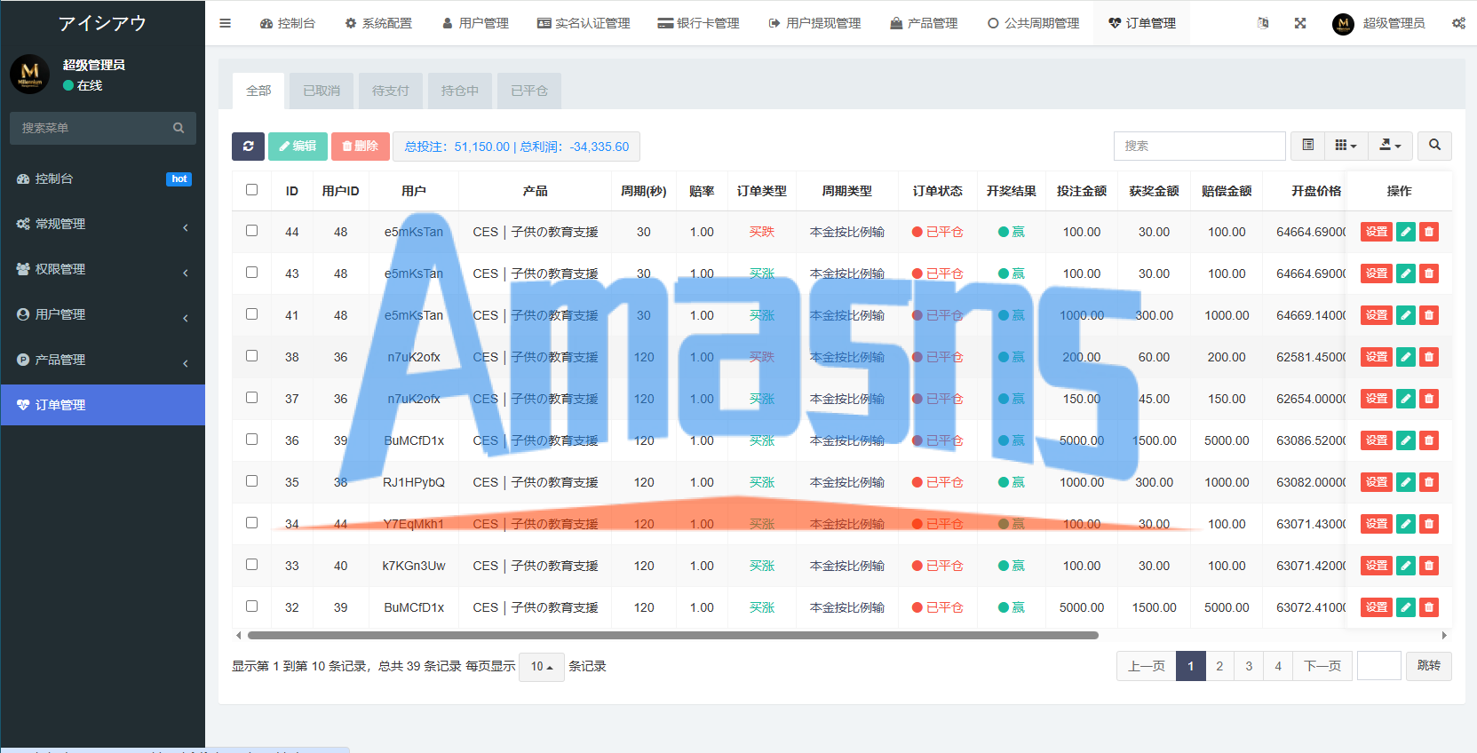
Task: Expand the 权限管理 sidebar menu
Action: click(x=103, y=270)
